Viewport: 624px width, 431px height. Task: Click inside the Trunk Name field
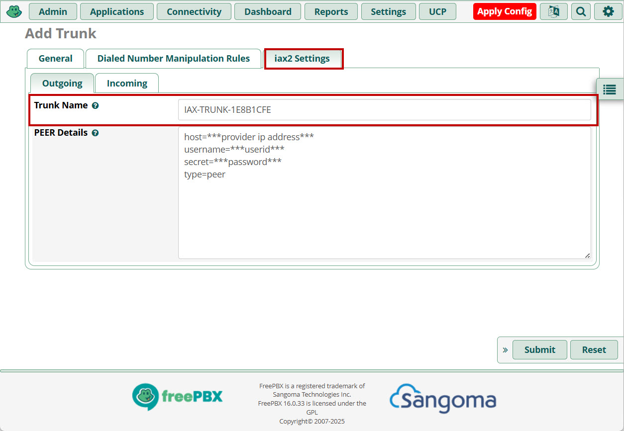pos(384,110)
